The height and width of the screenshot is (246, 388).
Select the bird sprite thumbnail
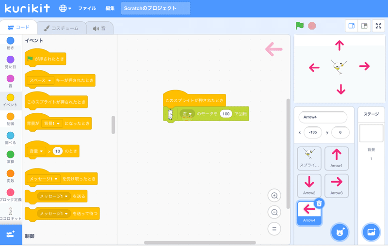coord(309,158)
